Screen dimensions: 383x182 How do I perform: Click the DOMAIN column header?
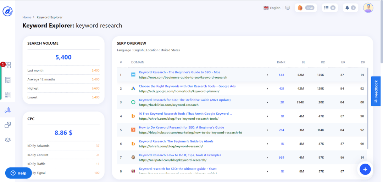coord(138,62)
